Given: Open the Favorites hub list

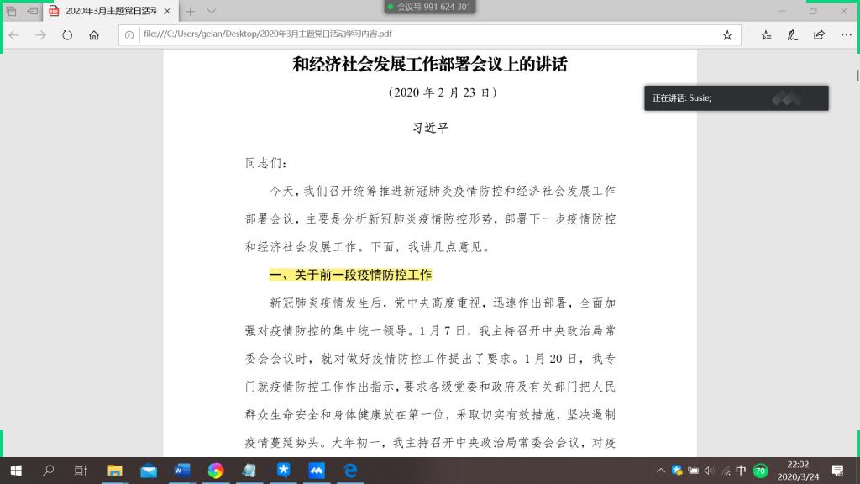Looking at the screenshot, I should click(x=766, y=35).
